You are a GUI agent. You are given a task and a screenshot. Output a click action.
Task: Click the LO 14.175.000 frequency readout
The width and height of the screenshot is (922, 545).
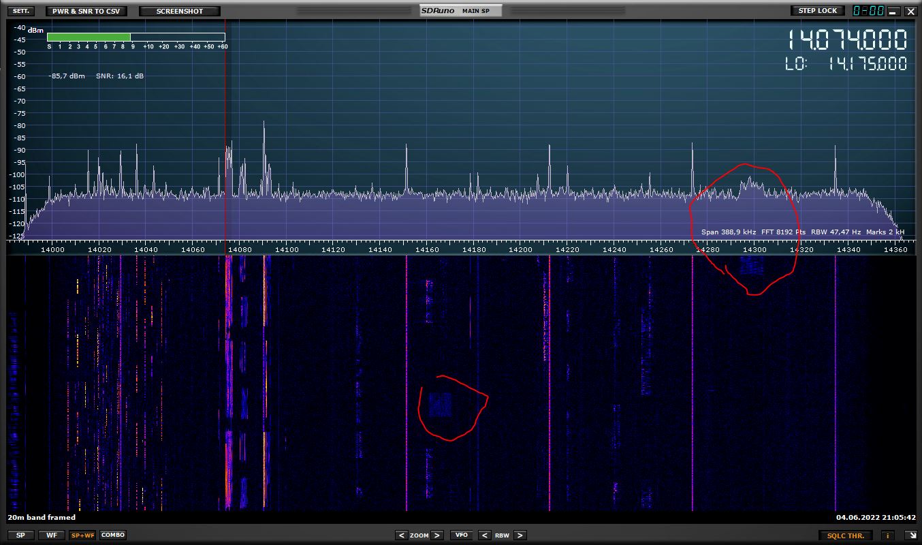coord(847,63)
